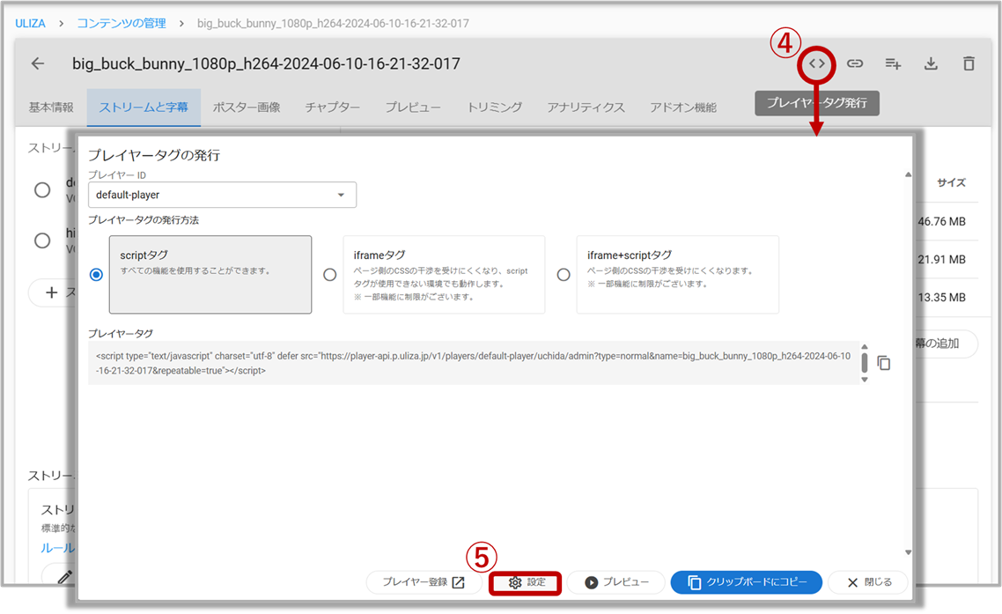Click the scroll up arrow of the dialog
1002x614 pixels.
point(908,174)
